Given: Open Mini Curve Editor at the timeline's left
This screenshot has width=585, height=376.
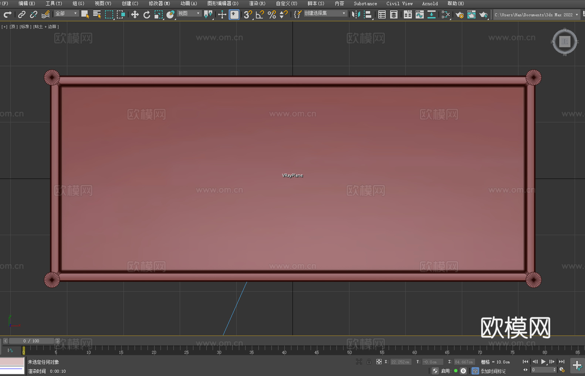Looking at the screenshot, I should (10, 350).
